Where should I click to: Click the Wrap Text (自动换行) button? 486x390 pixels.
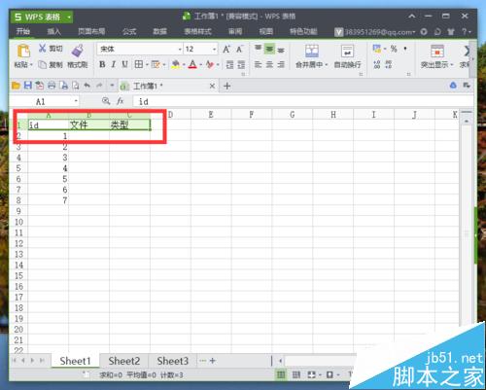[x=347, y=56]
